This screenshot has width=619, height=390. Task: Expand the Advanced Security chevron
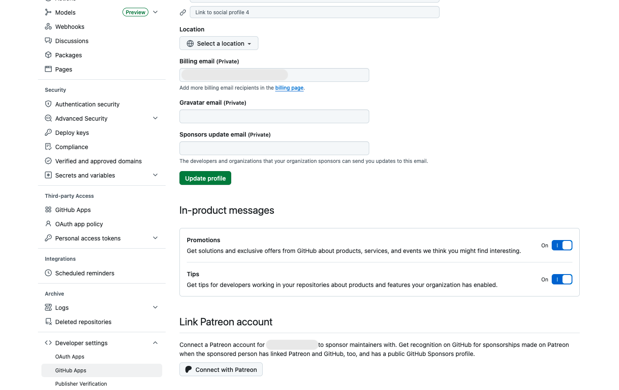pos(155,118)
